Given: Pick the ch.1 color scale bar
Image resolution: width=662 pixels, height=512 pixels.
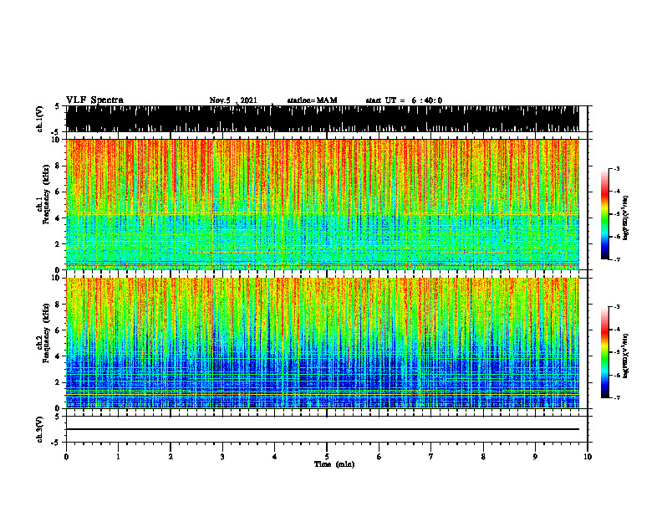Looking at the screenshot, I should (604, 214).
